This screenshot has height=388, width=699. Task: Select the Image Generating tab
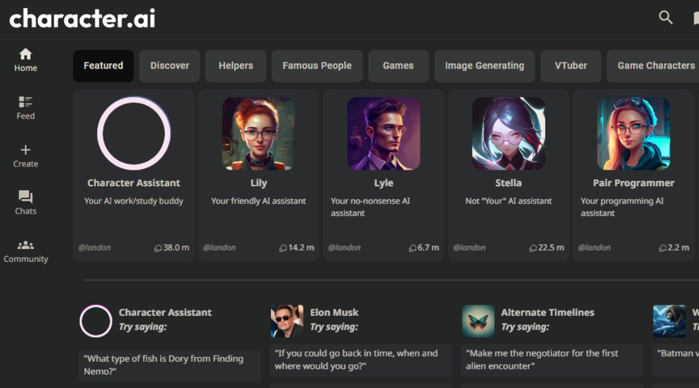click(485, 66)
